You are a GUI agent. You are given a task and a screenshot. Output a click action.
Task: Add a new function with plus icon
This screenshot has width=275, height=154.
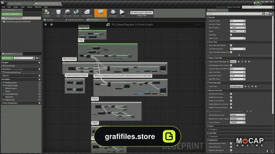tap(39, 69)
